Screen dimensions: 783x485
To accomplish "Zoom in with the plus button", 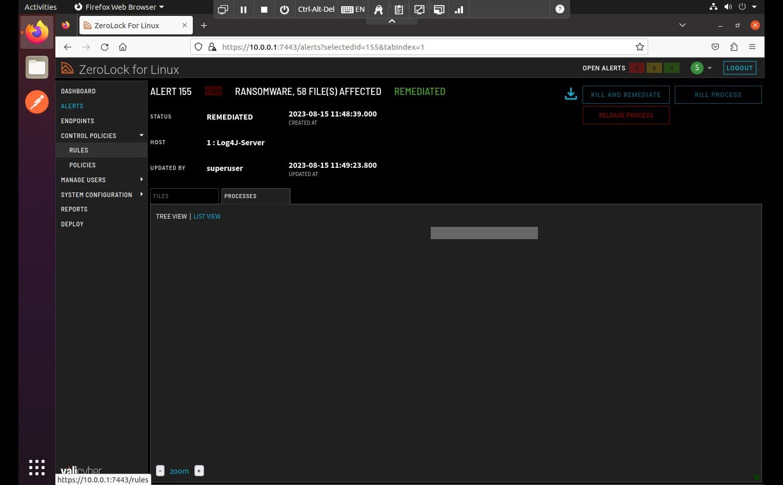I will (x=199, y=471).
